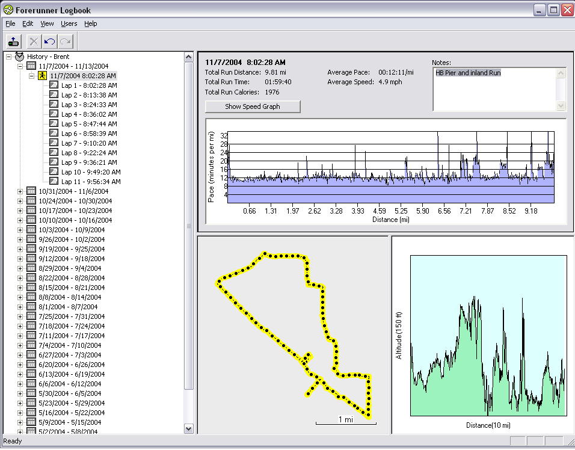This screenshot has height=450, width=575.
Task: Expand the 8/15/2004 - 8/21/2004 week
Action: click(20, 288)
